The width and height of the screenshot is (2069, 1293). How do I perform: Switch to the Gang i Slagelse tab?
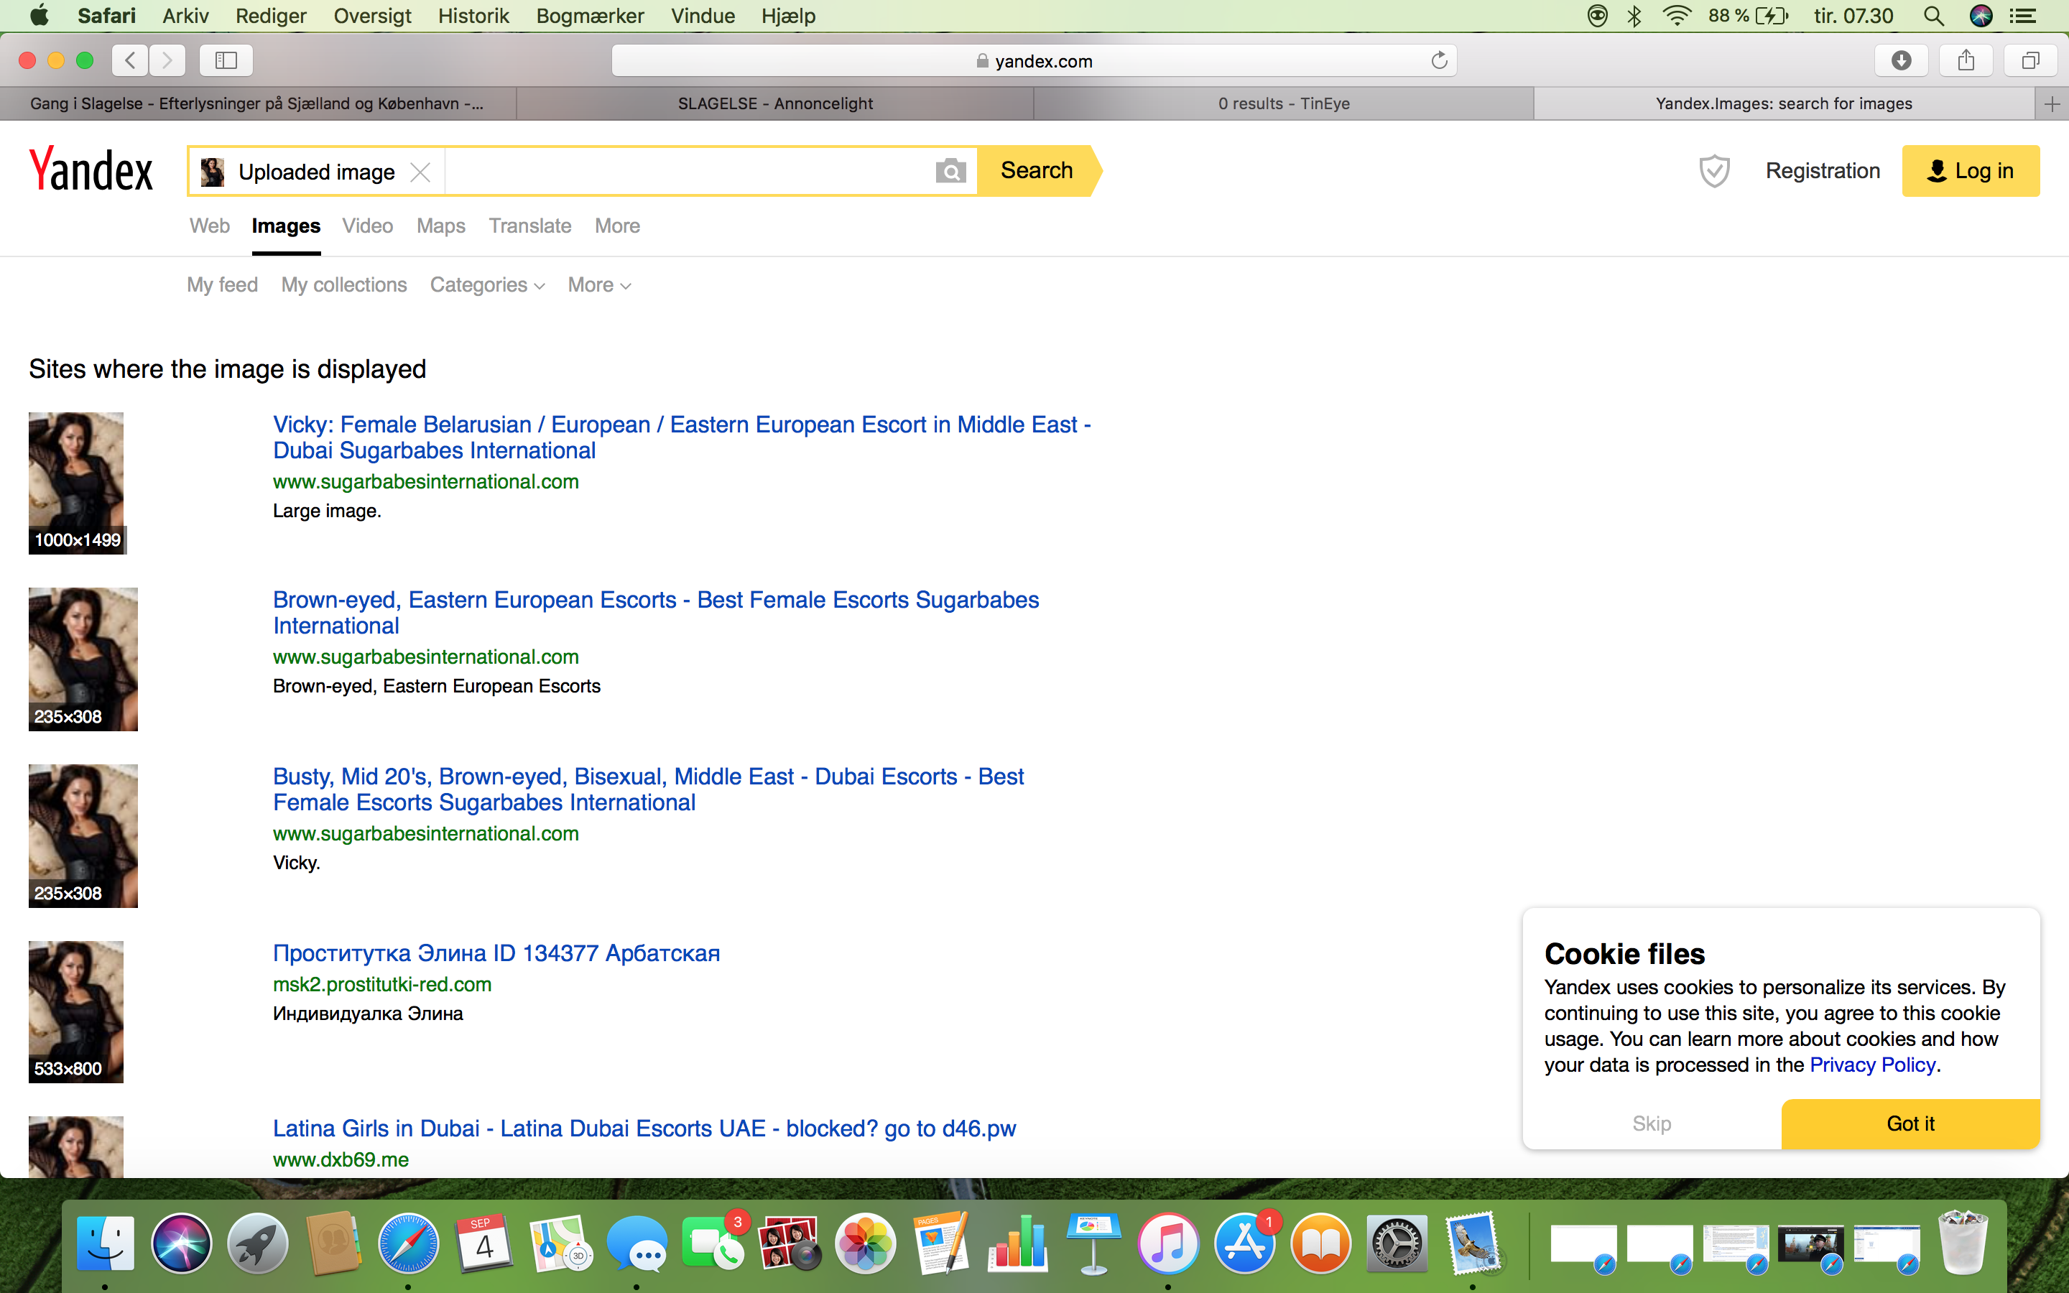257,103
